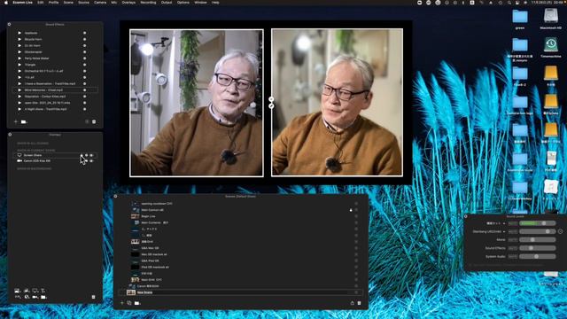Toggle loop button on Applause row
This screenshot has width=567, height=319.
click(x=85, y=33)
